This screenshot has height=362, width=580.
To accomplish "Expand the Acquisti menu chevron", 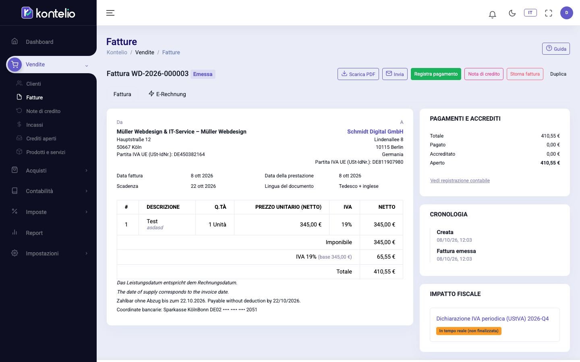I will [x=86, y=171].
